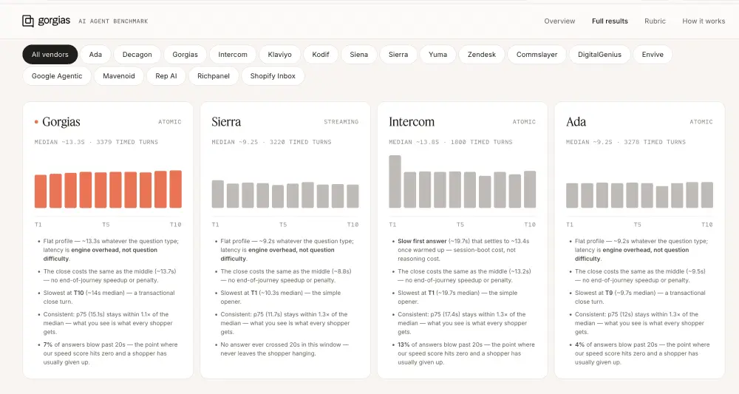Click the STREAMING label on Sierra card
Viewport: 739px width, 394px height.
[x=341, y=122]
